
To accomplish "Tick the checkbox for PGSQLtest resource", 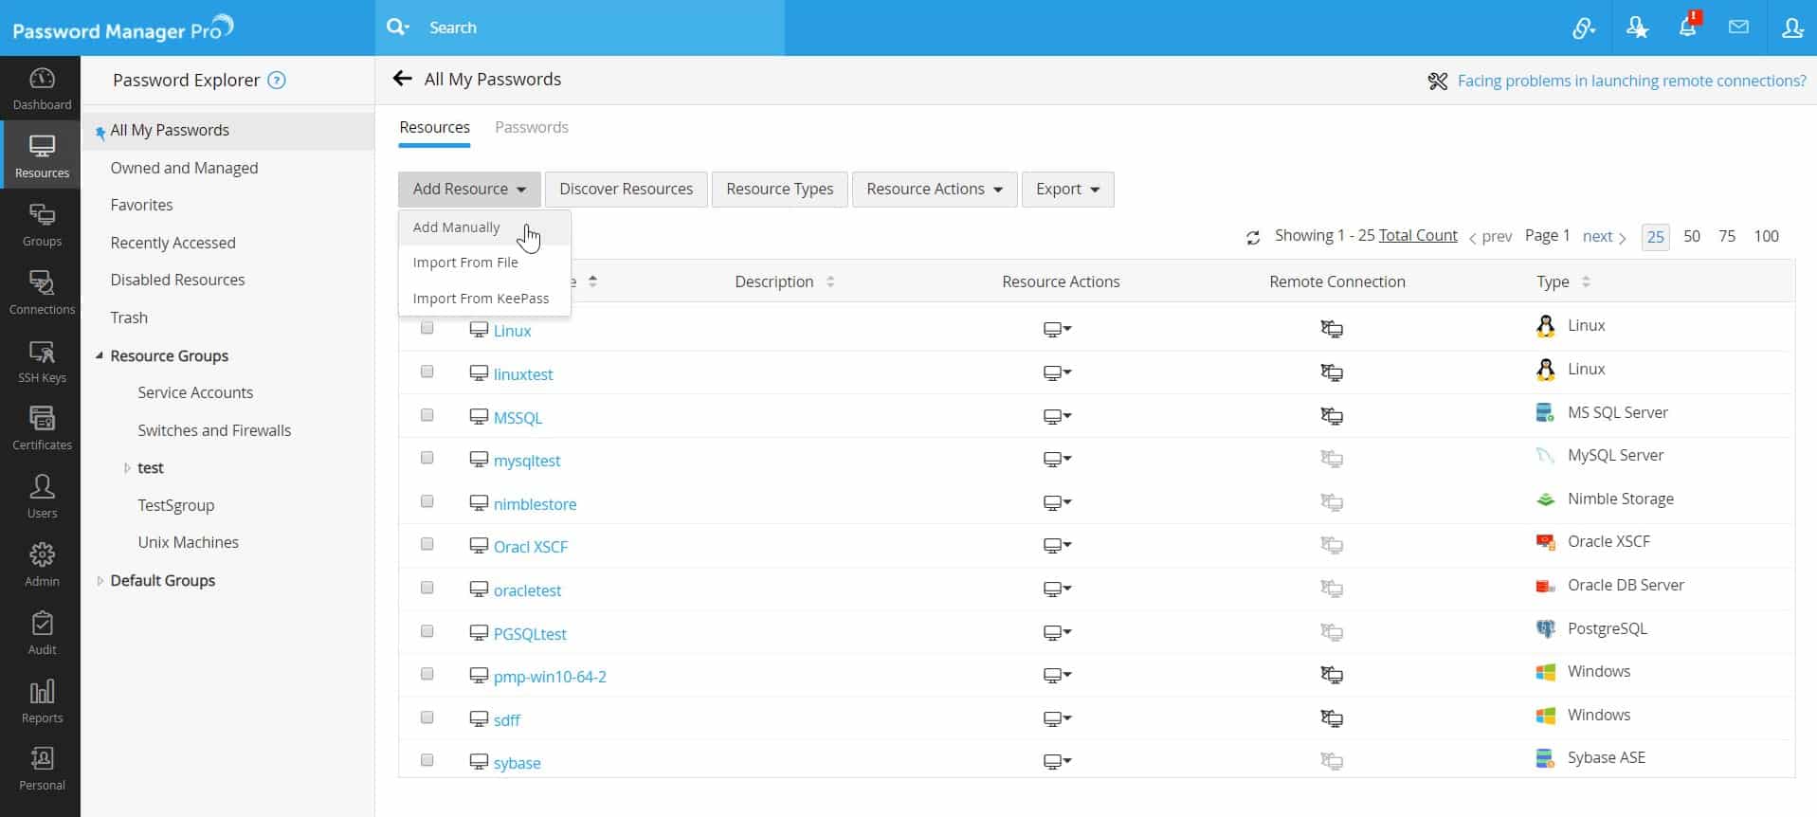I will click(x=427, y=631).
